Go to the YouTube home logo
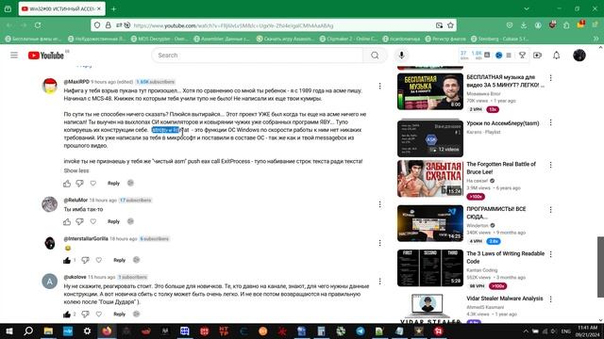Screen dimensions: 604x339 [46, 56]
